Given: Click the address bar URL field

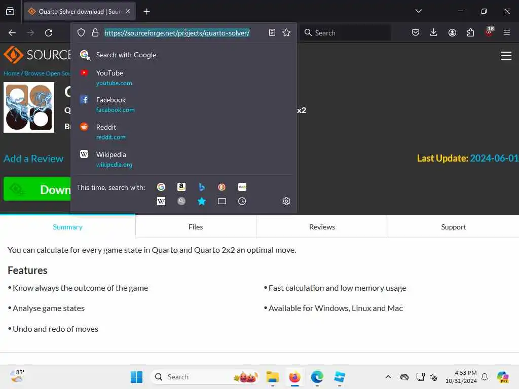Looking at the screenshot, I should click(x=183, y=33).
